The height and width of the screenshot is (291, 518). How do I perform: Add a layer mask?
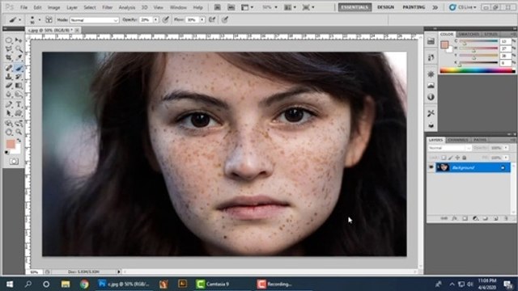coord(465,218)
